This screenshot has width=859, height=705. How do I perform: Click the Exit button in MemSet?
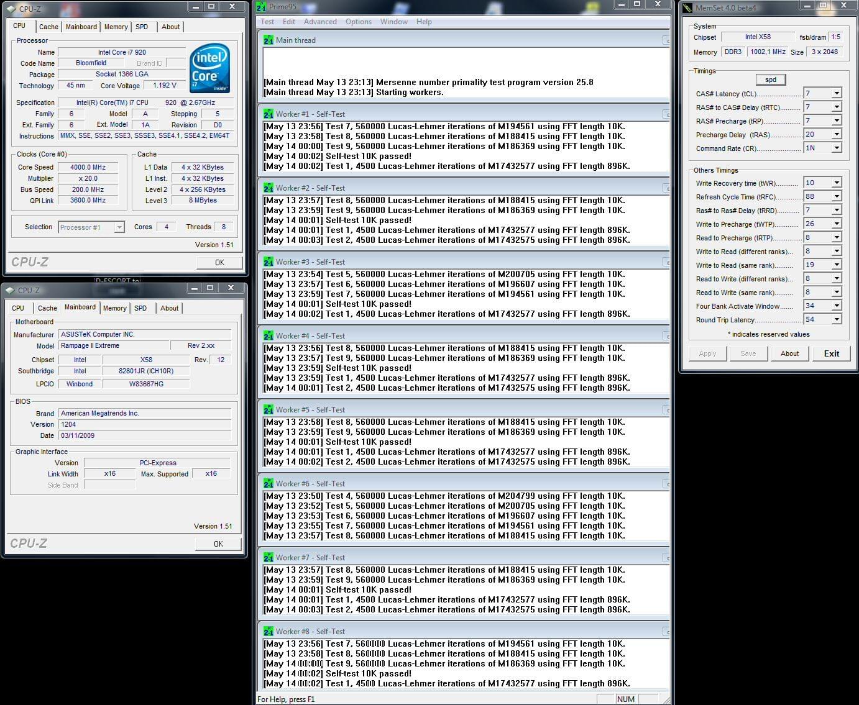click(831, 353)
